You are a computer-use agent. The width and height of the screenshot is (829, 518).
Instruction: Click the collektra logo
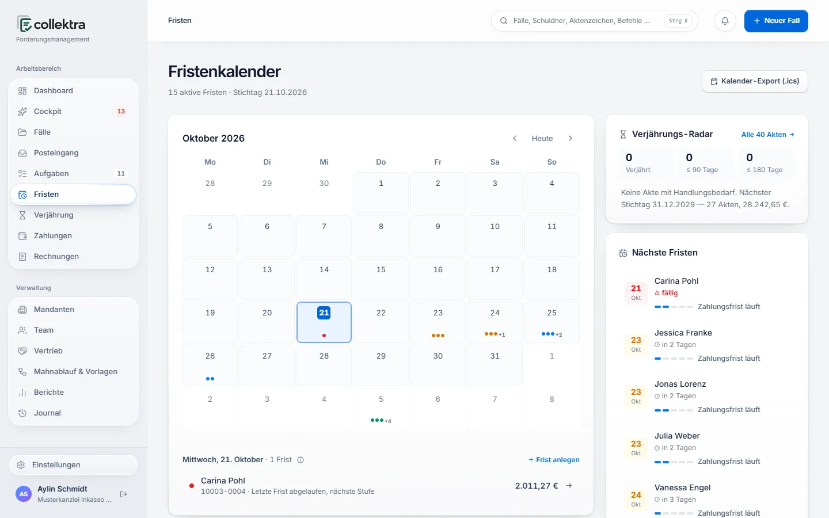pyautogui.click(x=51, y=24)
